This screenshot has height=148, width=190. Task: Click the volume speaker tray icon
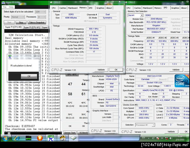pyautogui.click(x=171, y=138)
